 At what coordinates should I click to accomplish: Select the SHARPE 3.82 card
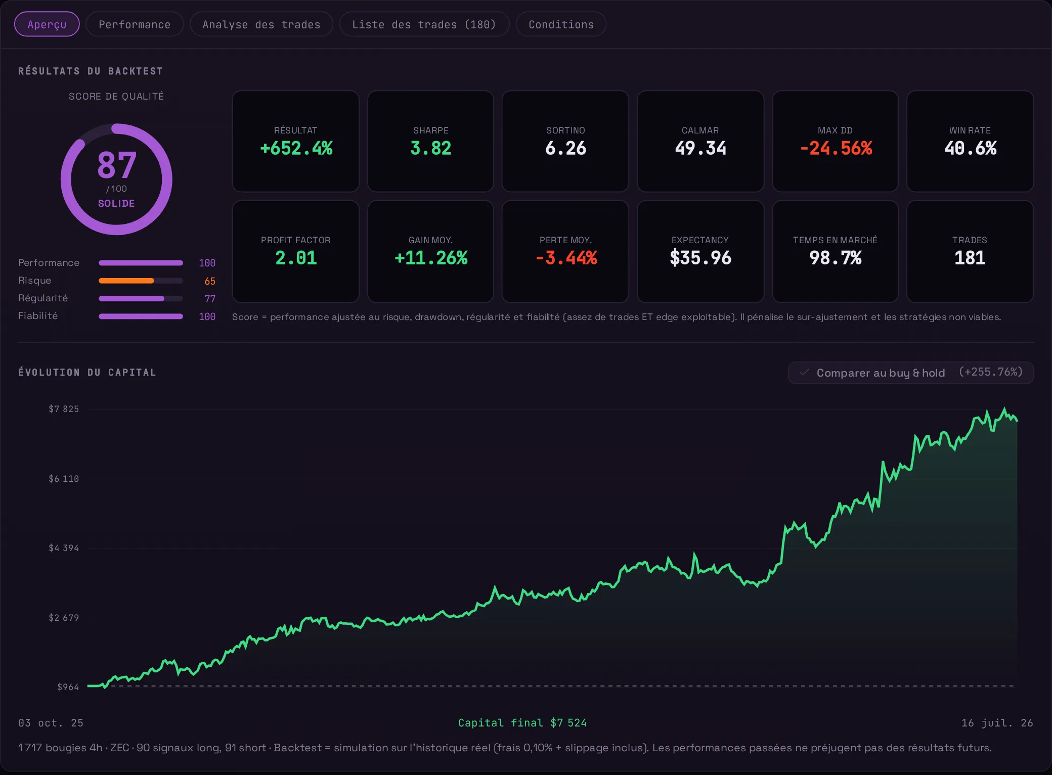[x=430, y=142]
